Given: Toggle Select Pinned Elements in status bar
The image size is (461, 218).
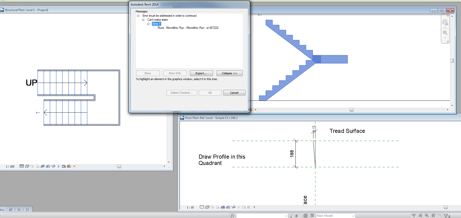Looking at the screenshot, I should [x=427, y=216].
